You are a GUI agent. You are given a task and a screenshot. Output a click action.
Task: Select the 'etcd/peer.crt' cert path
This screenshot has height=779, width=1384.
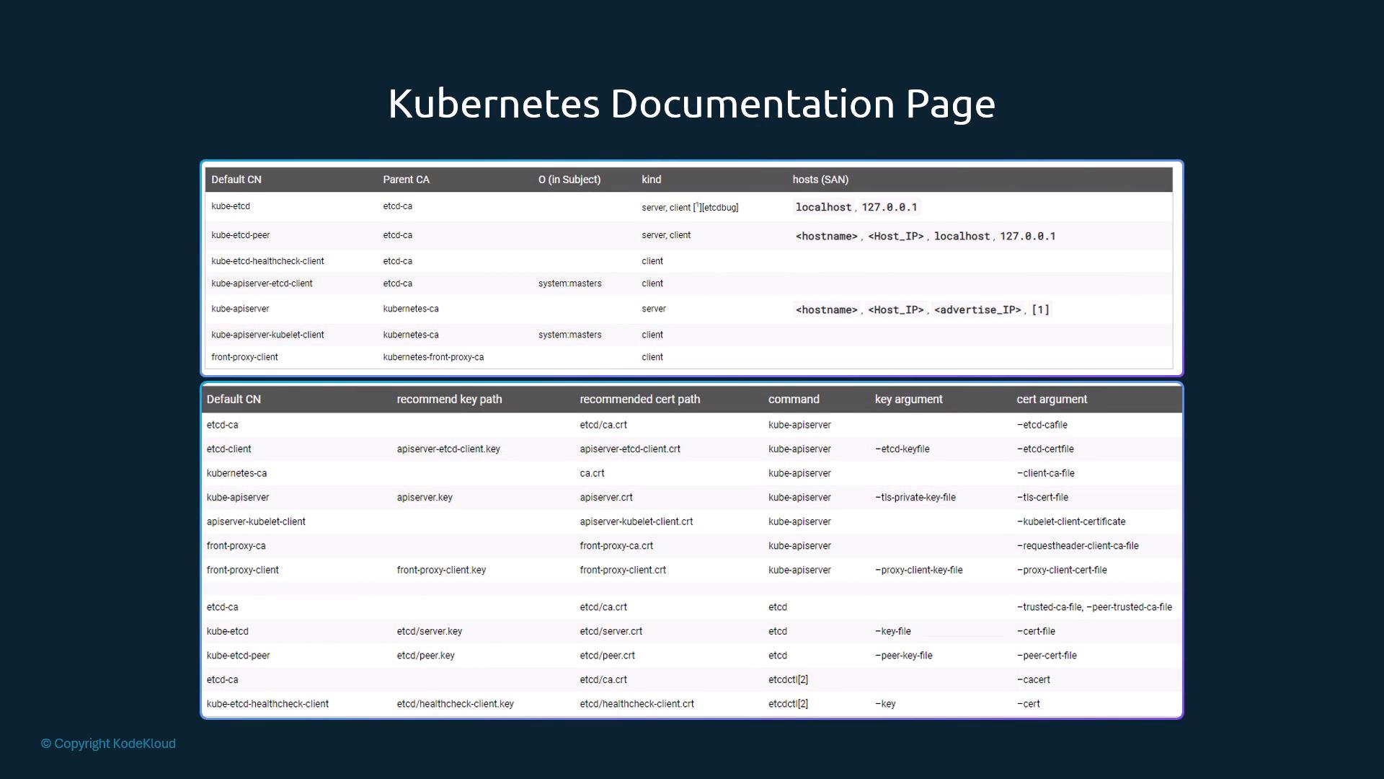click(x=607, y=656)
